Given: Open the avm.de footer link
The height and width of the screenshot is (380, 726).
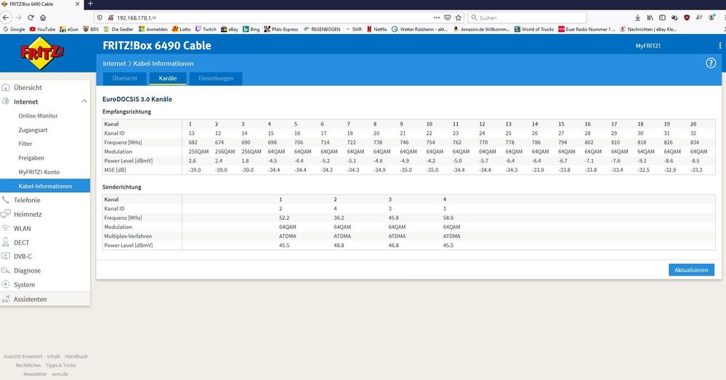Looking at the screenshot, I should (x=60, y=374).
